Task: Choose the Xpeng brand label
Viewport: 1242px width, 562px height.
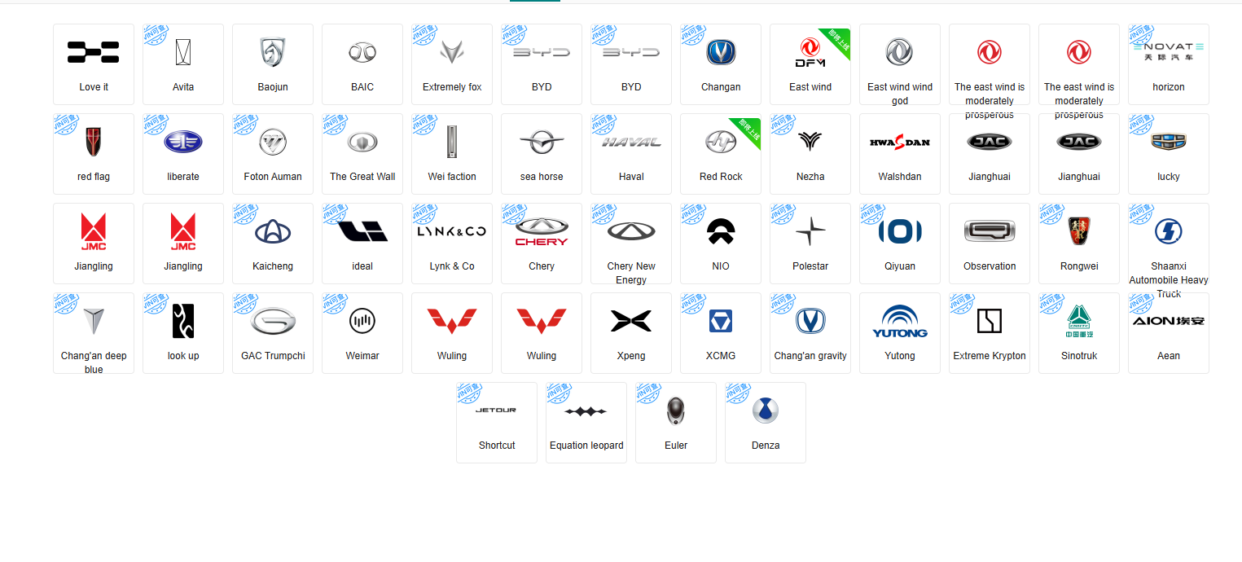Action: point(631,356)
